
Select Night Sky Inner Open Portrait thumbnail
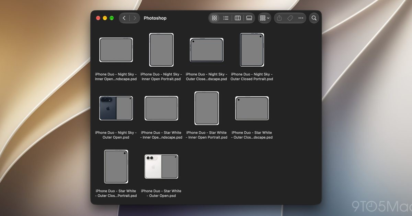[161, 50]
